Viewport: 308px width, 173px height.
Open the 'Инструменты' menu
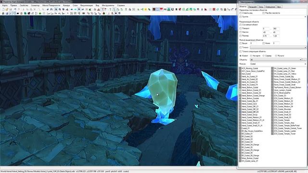click(x=108, y=5)
